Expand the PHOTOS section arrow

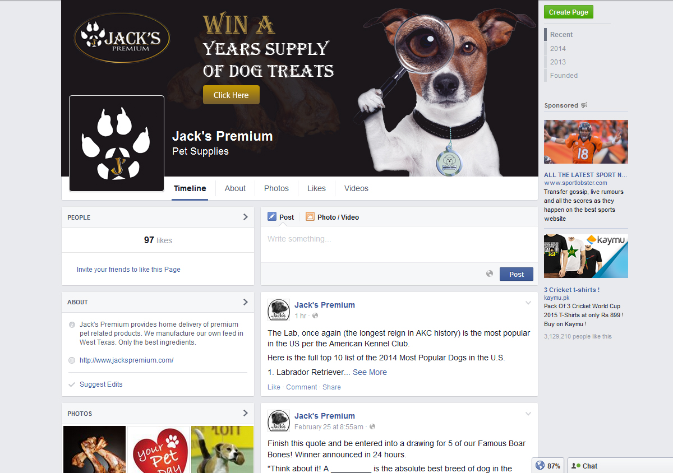(x=245, y=413)
